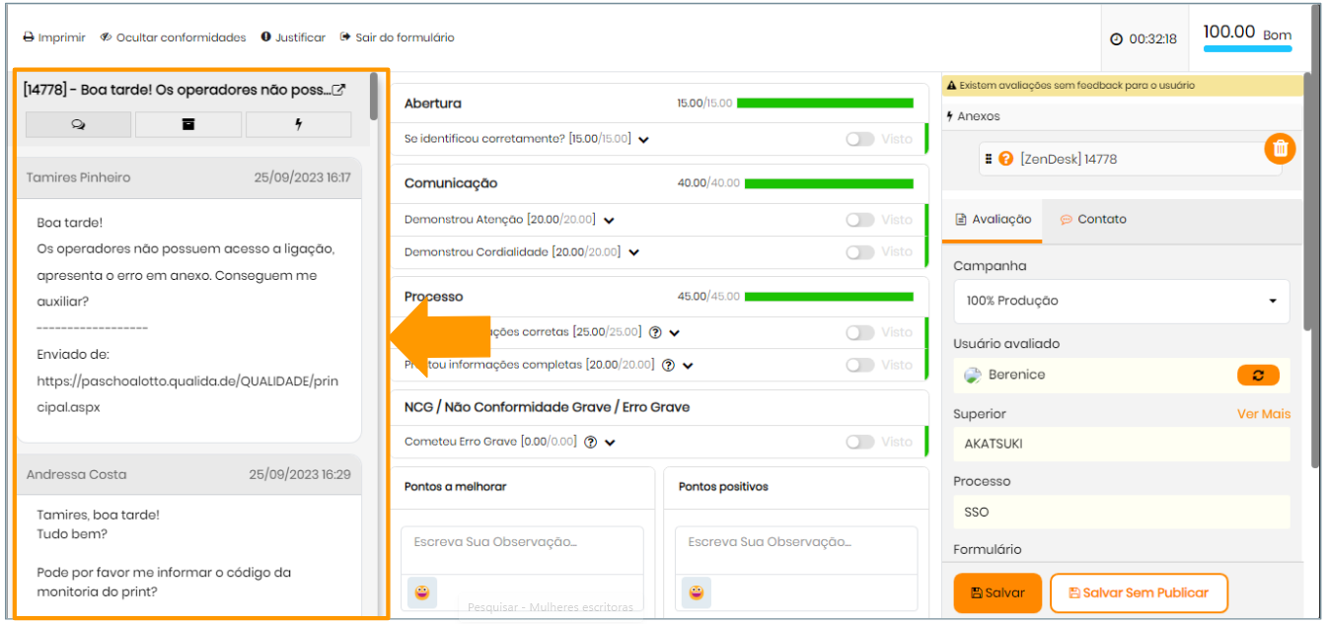Expand Se identificou corretamente chevron
Viewport: 1327px width, 624px height.
point(643,140)
